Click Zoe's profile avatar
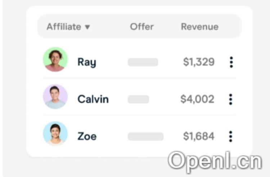The width and height of the screenshot is (270, 177). pos(55,134)
